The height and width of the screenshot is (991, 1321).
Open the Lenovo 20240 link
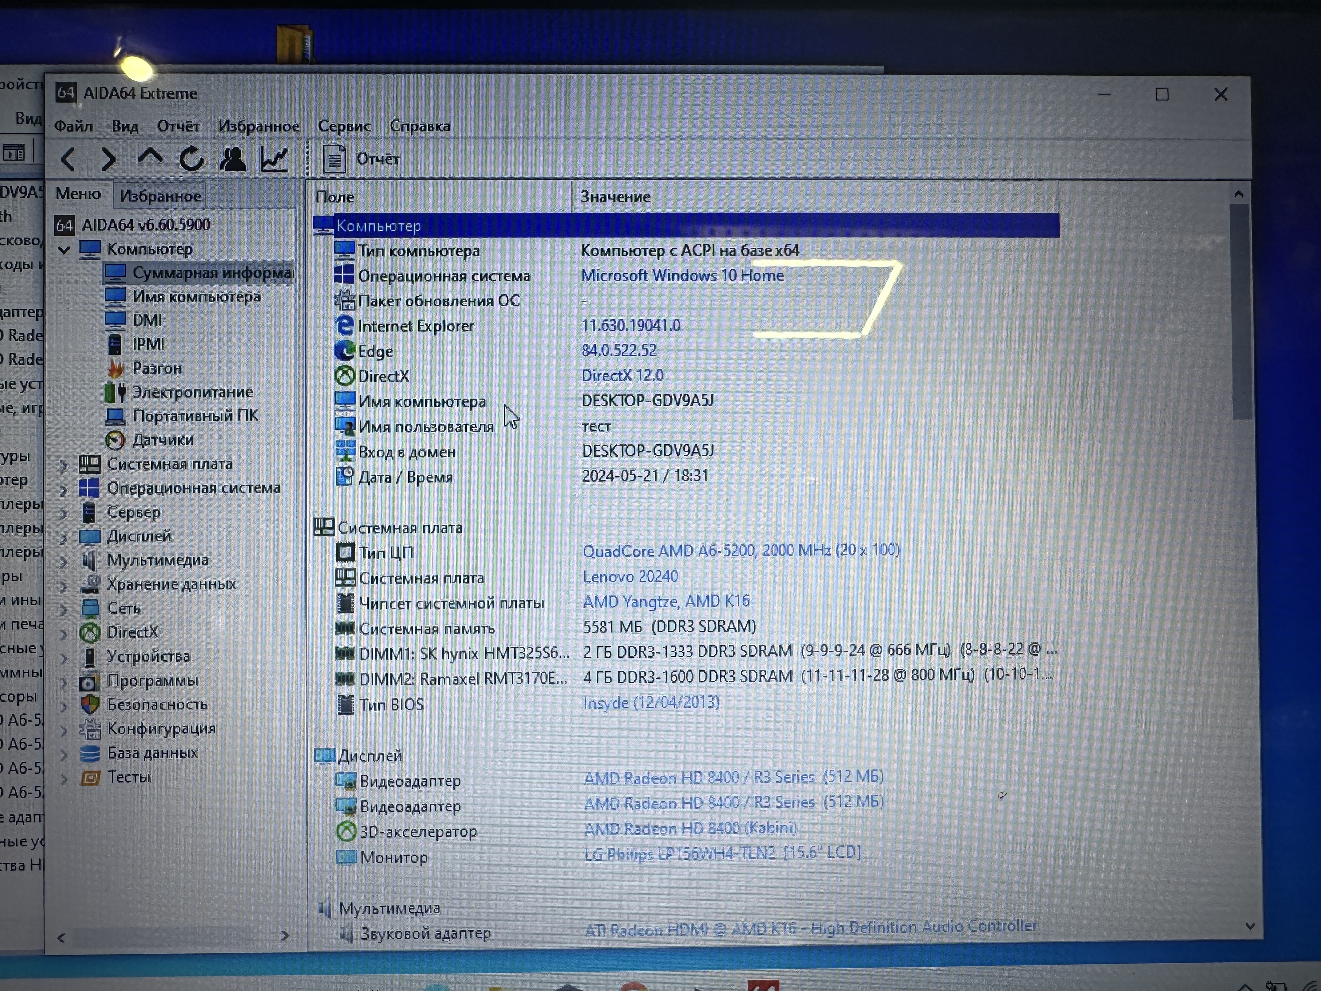630,576
